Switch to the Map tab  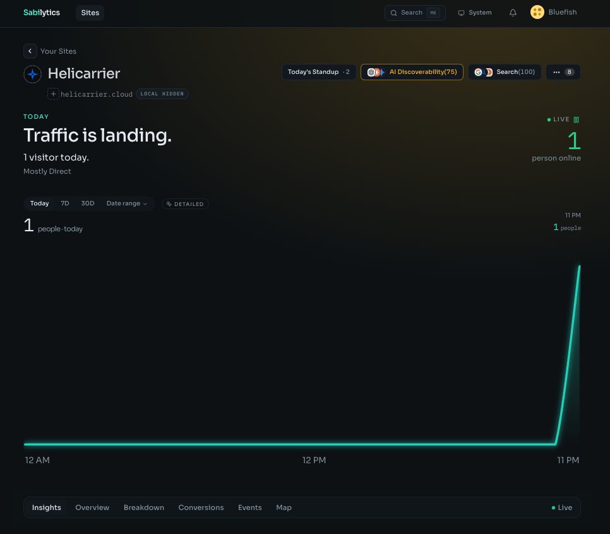point(284,507)
